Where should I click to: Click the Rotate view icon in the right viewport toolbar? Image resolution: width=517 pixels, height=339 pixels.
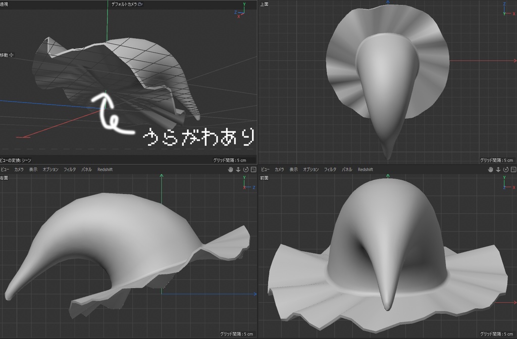click(246, 170)
